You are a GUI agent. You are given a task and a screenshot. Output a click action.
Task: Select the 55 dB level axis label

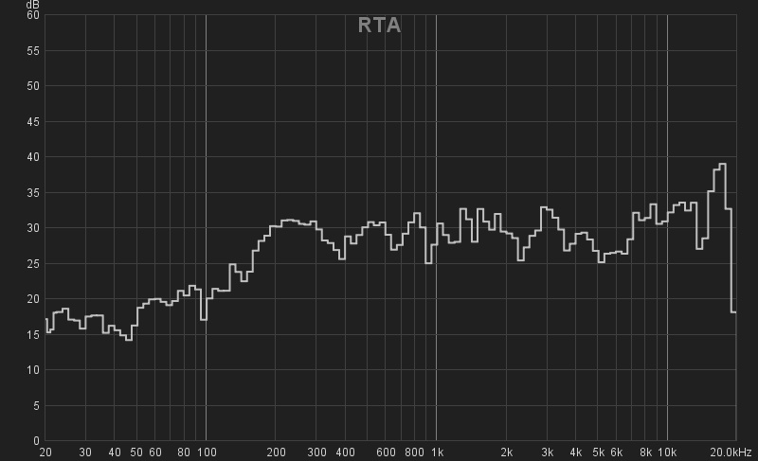click(33, 51)
